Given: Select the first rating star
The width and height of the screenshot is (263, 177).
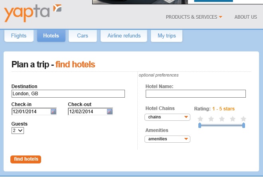Looking at the screenshot, I should [x=200, y=119].
